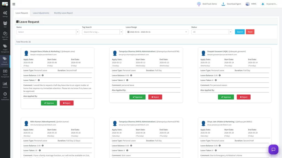Open the User section in sidebar
The width and height of the screenshot is (282, 158).
[x=5, y=24]
